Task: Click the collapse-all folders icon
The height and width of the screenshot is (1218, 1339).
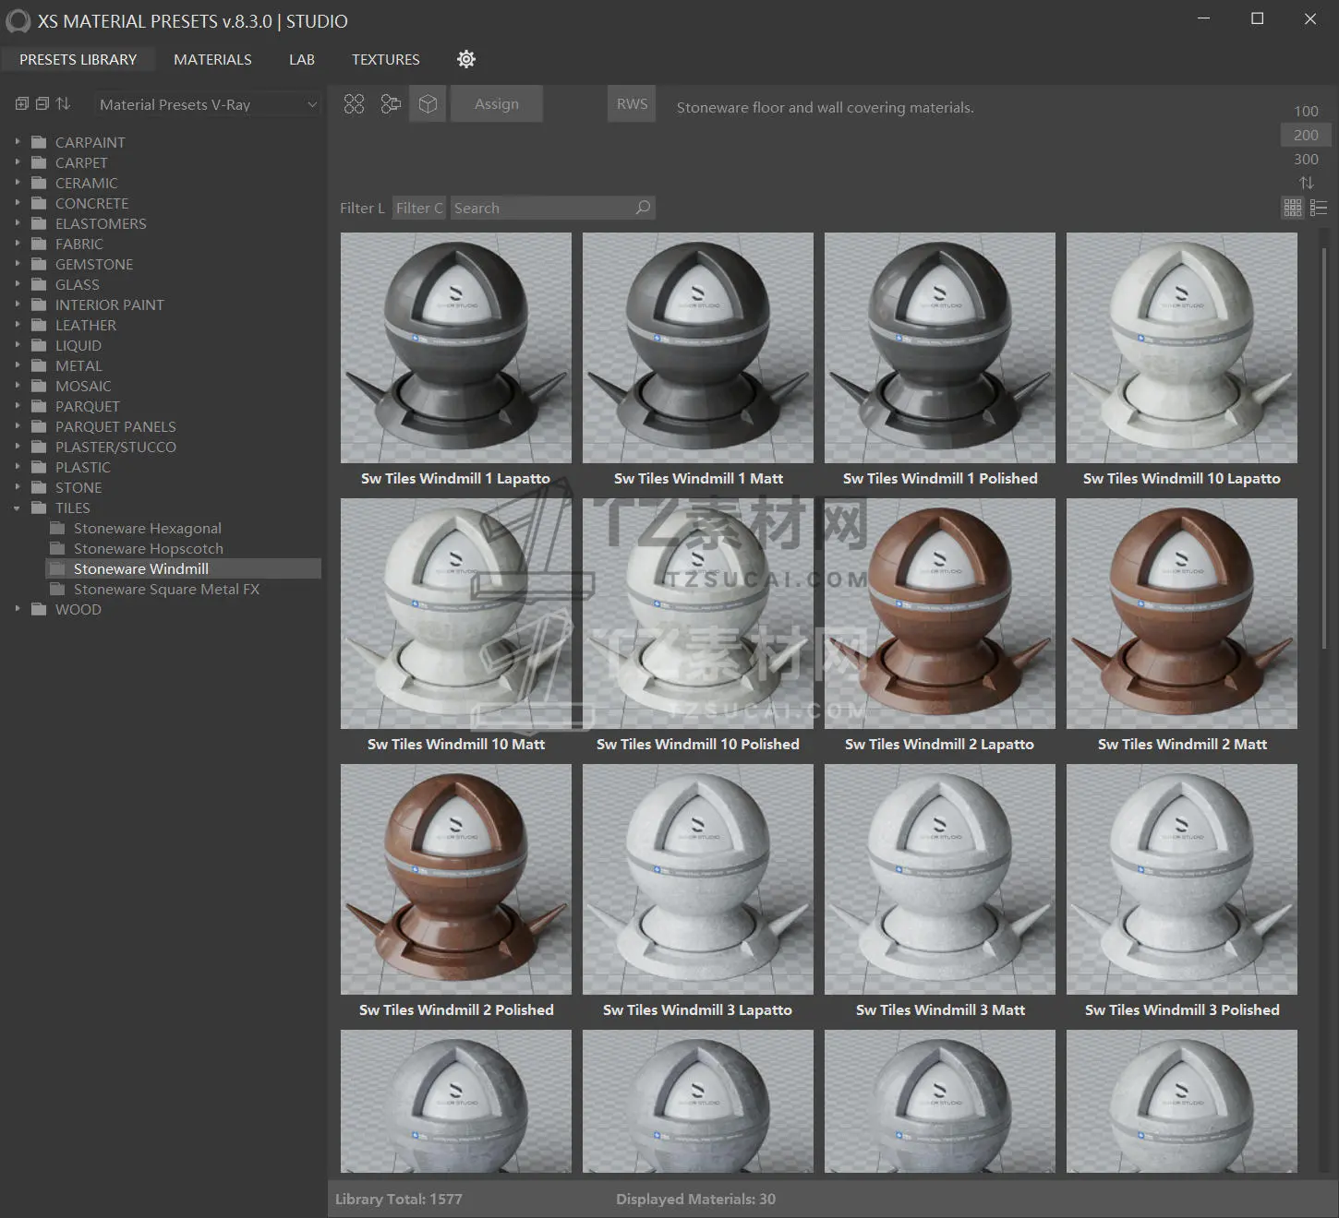Action: 42,104
